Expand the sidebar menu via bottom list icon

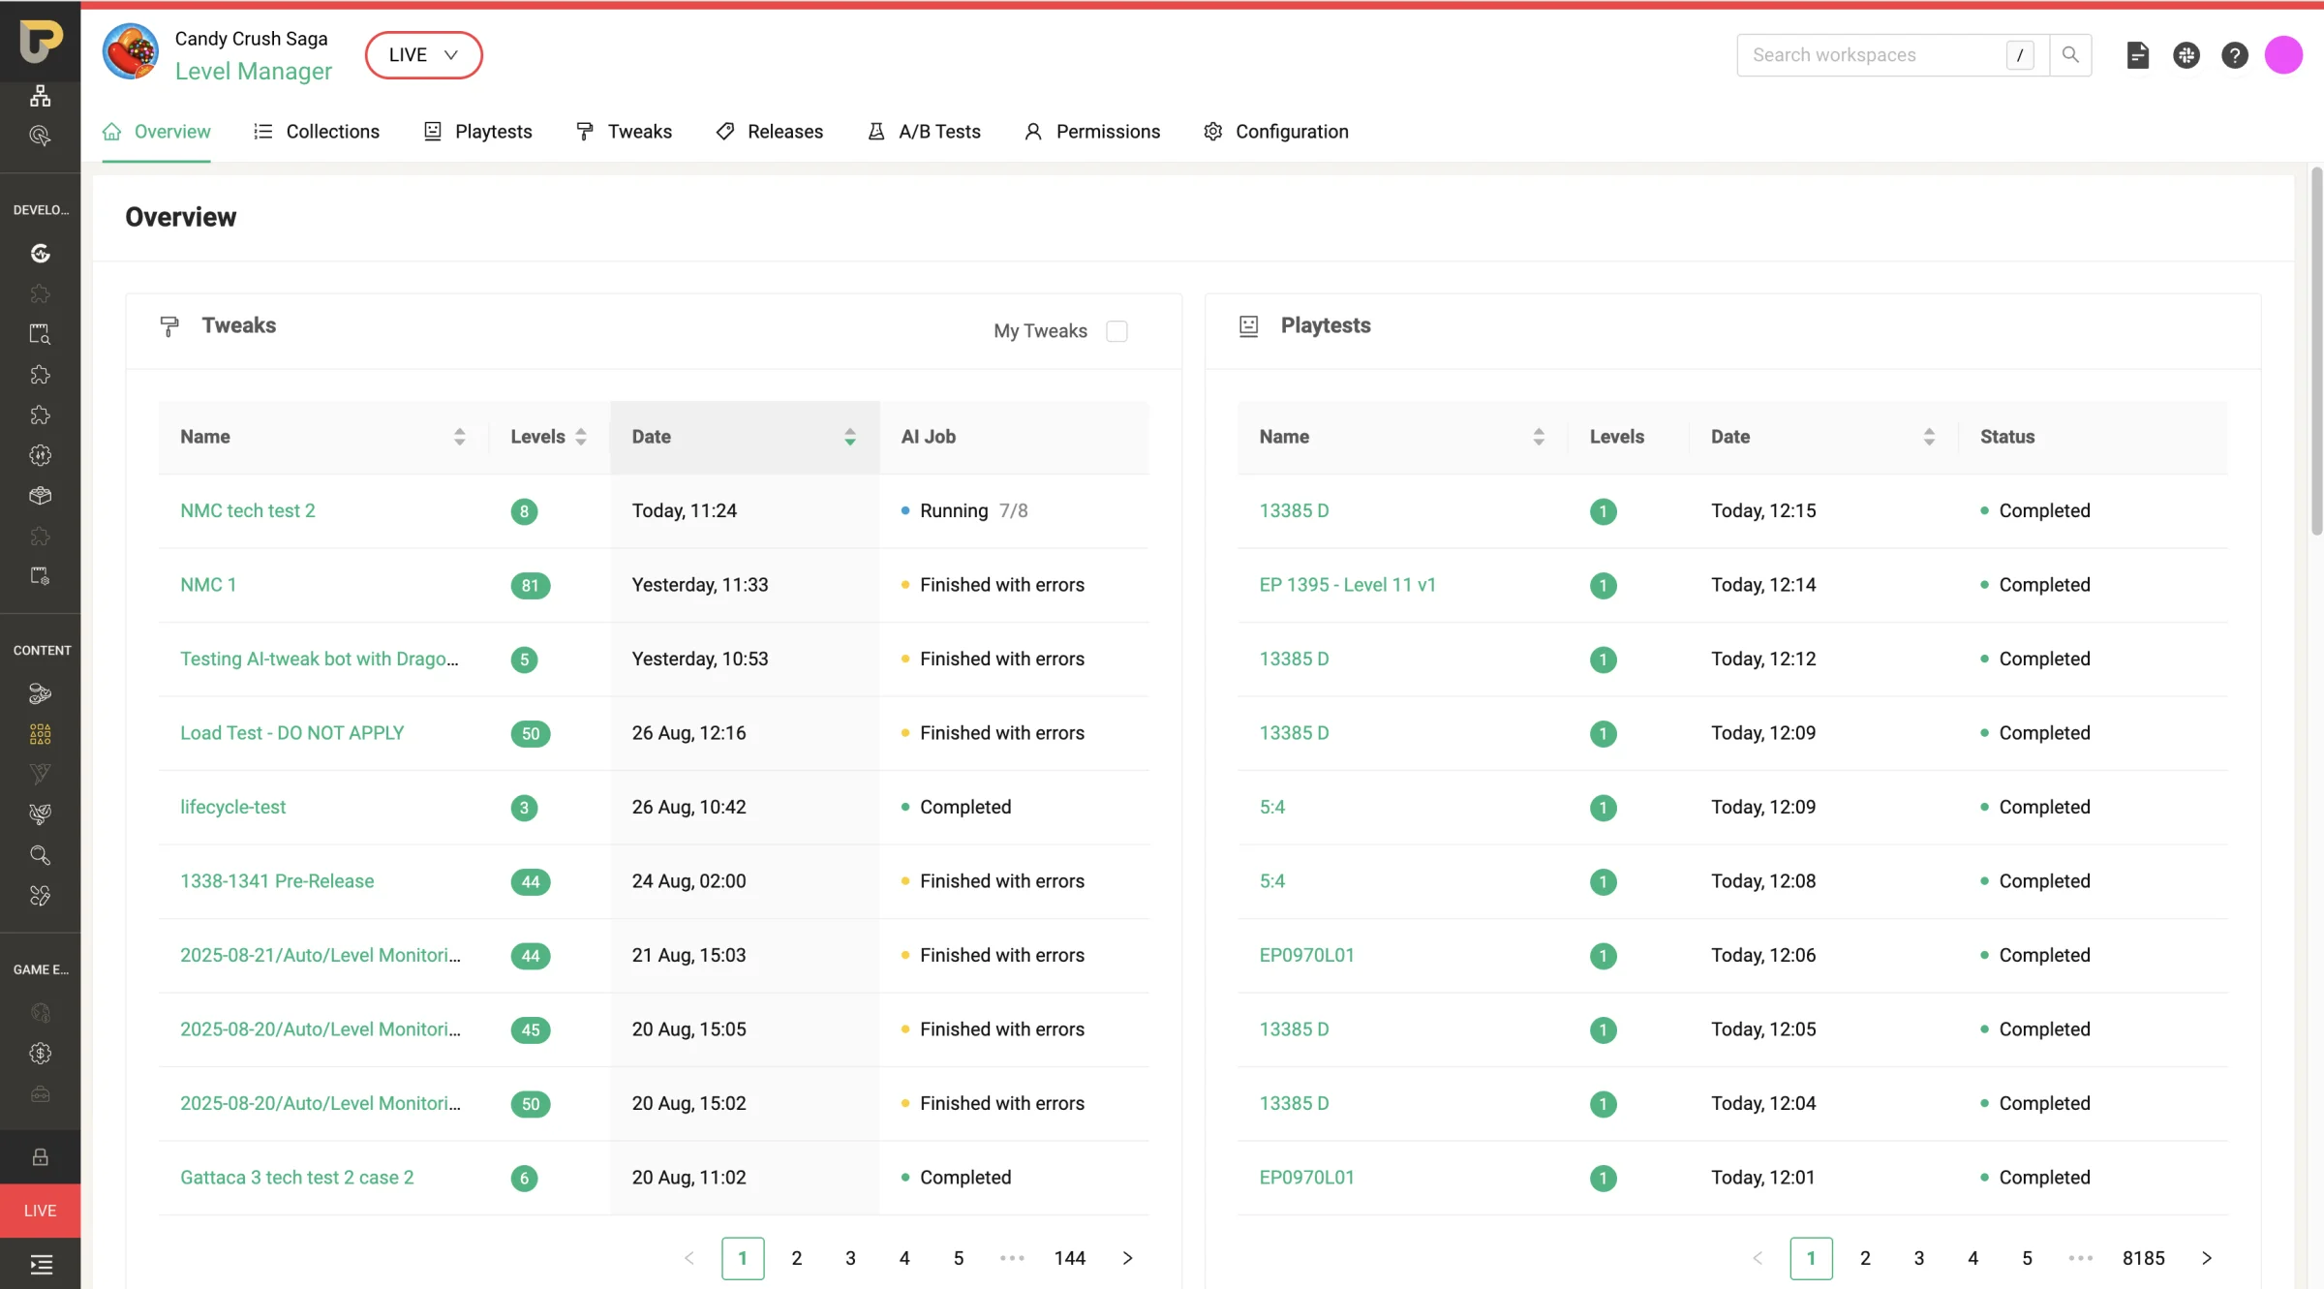click(41, 1264)
